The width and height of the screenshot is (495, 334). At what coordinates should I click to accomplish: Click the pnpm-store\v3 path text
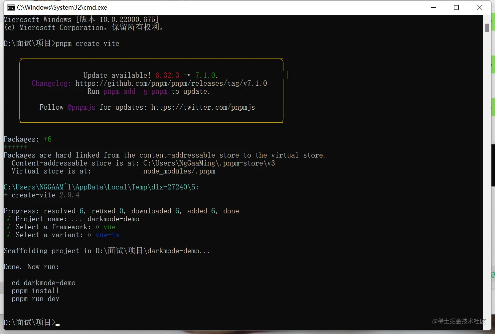pyautogui.click(x=209, y=163)
